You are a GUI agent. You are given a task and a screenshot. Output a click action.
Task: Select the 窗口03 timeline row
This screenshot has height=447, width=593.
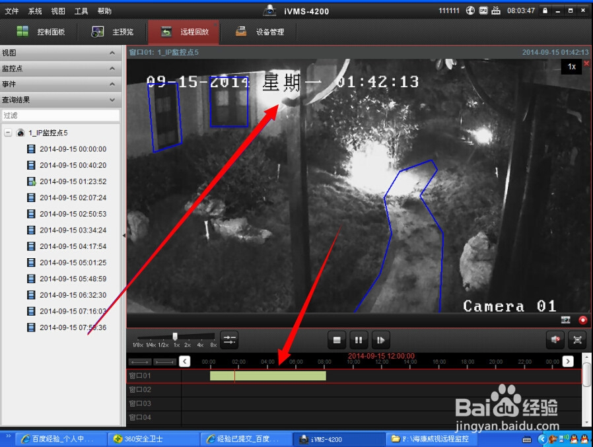[x=353, y=403]
